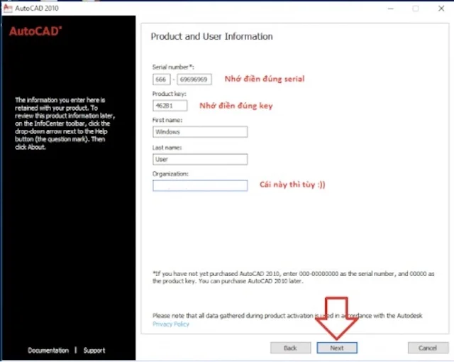Click the Product and User Information heading
The image size is (454, 362).
pos(211,36)
